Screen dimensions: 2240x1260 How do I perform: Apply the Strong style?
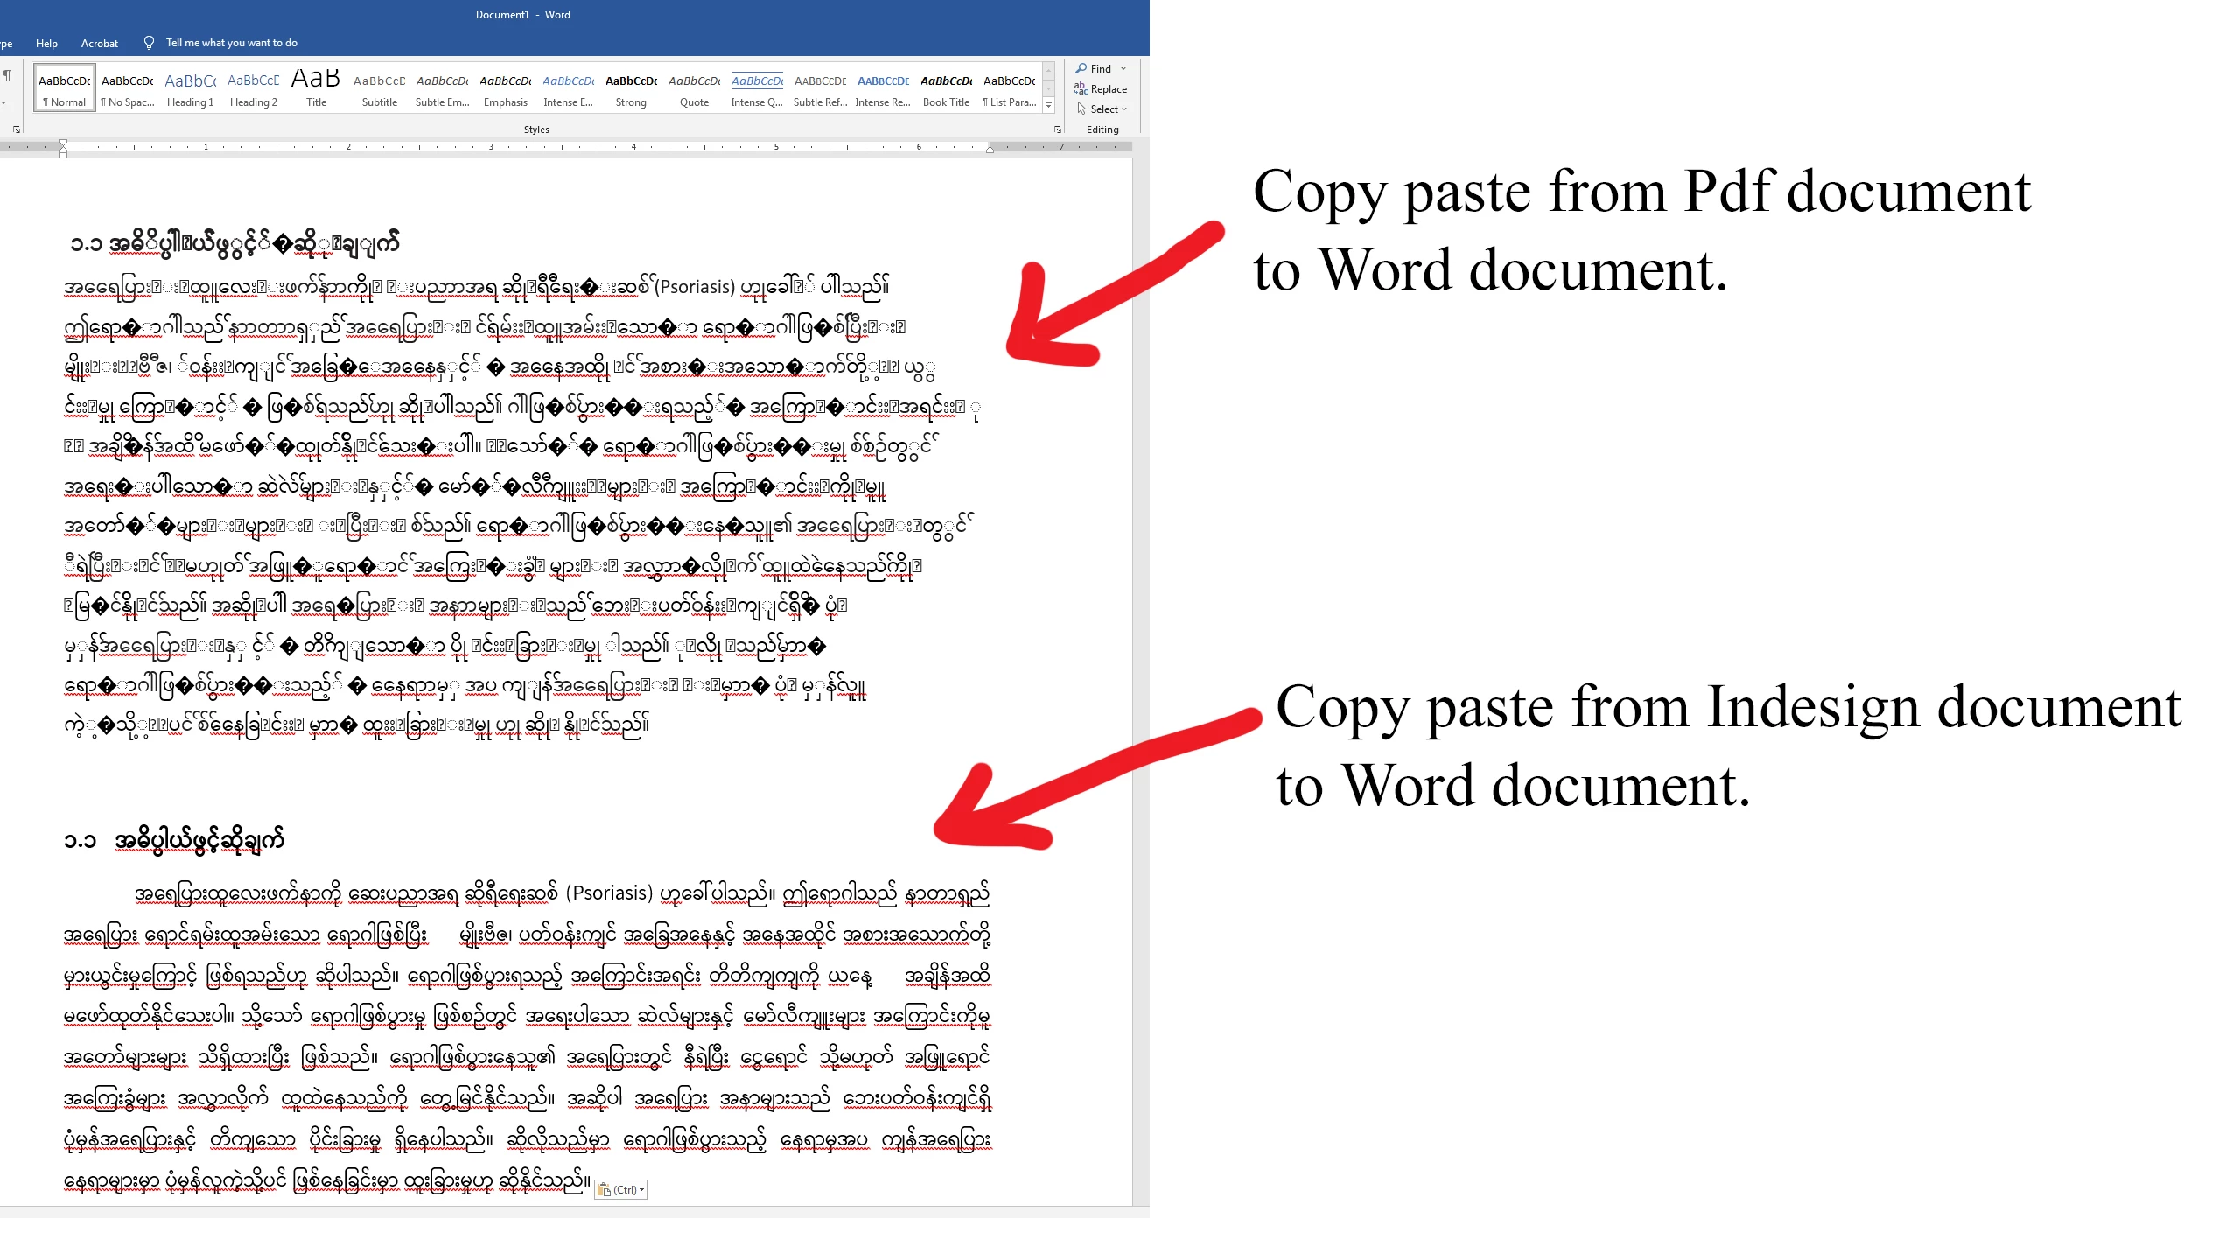click(631, 88)
